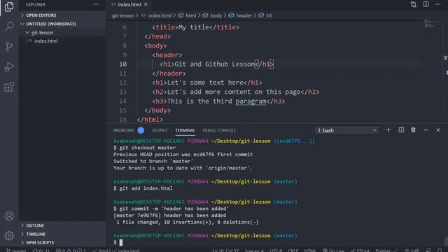This screenshot has width=448, height=252.
Task: Open the Explorer view in activity bar
Action: (x=9, y=6)
